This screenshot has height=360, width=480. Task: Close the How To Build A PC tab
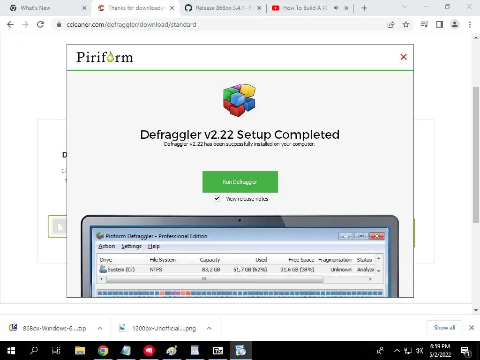[346, 8]
